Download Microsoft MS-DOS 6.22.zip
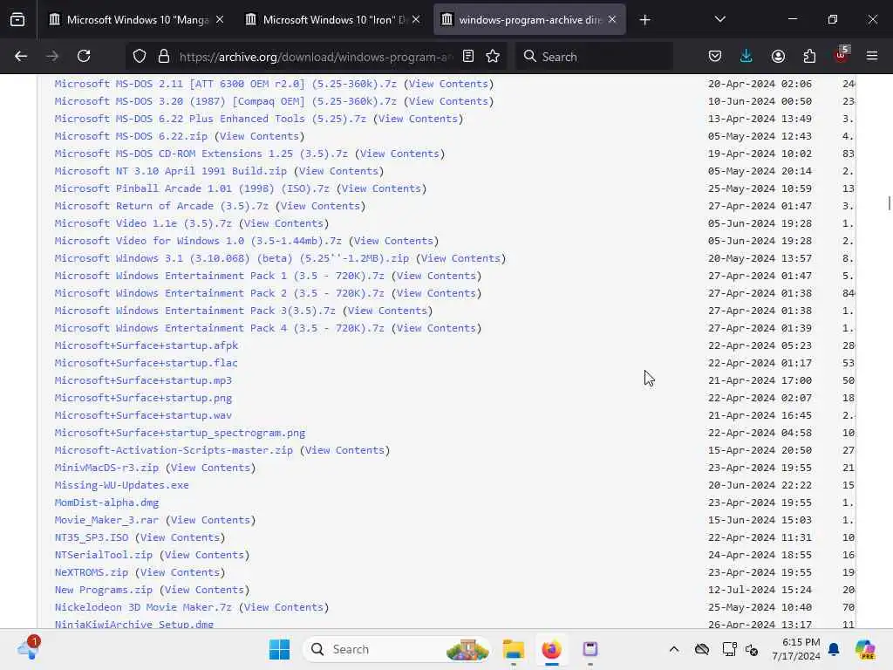 [x=131, y=136]
